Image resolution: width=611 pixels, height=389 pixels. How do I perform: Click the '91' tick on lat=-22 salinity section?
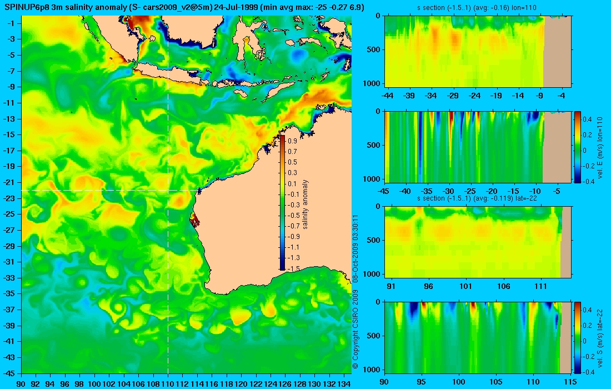(391, 287)
